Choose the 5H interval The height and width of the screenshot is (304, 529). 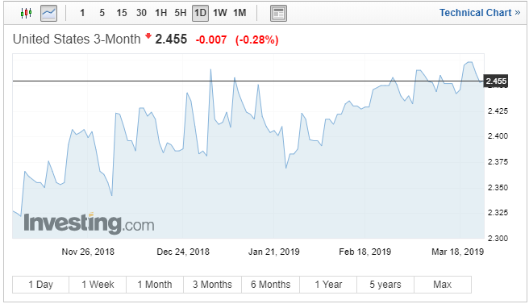[181, 13]
